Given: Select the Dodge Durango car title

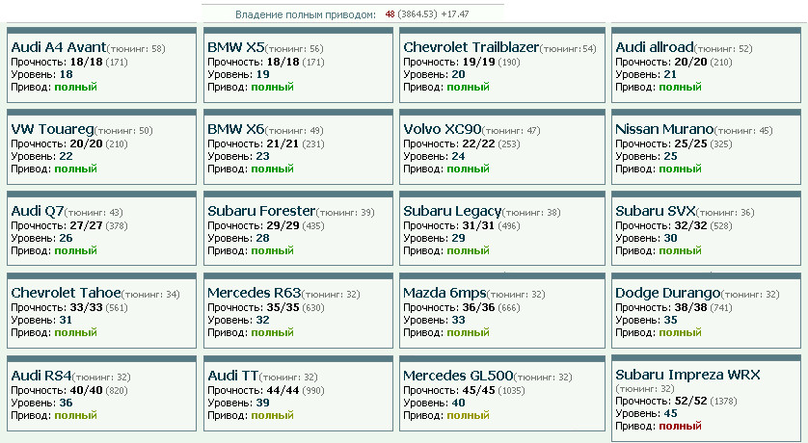Looking at the screenshot, I should 667,293.
